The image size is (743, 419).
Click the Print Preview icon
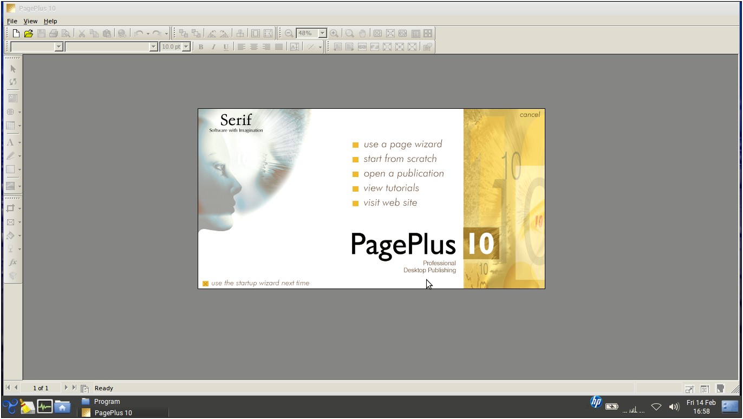pos(66,34)
